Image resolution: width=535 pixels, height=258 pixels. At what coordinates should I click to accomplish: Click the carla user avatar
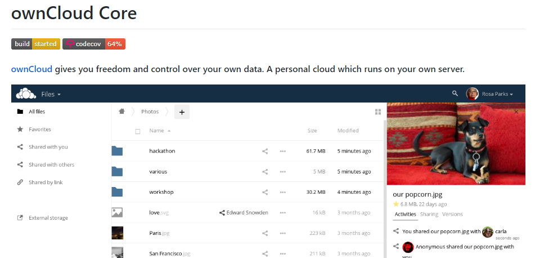pyautogui.click(x=488, y=232)
